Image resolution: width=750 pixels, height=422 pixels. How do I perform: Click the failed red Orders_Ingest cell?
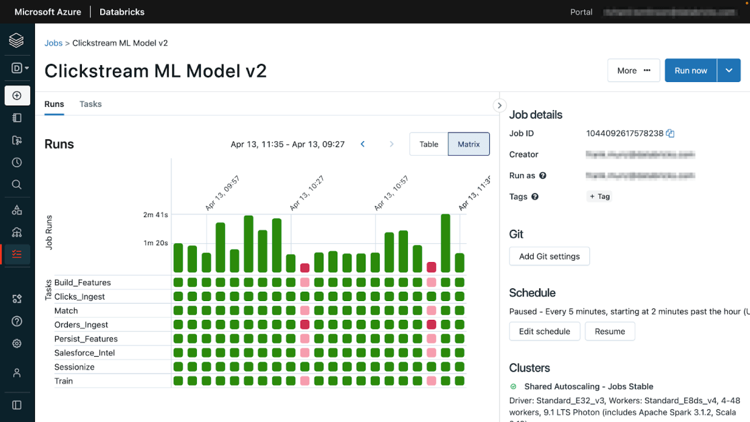(x=304, y=325)
